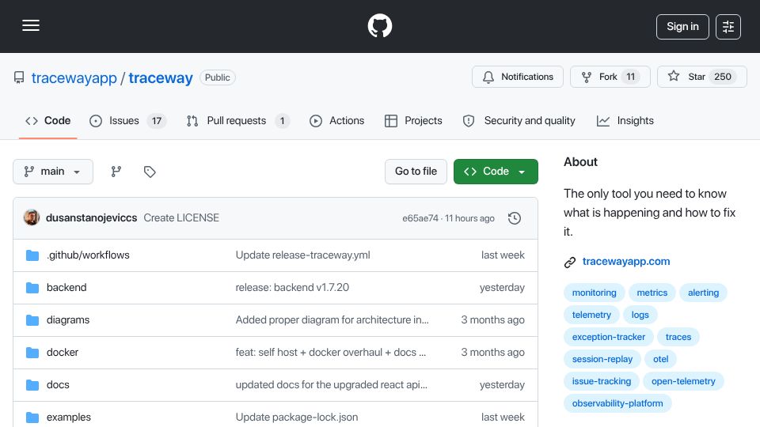The width and height of the screenshot is (760, 427).
Task: Select the metrics topic tag
Action: pyautogui.click(x=652, y=293)
